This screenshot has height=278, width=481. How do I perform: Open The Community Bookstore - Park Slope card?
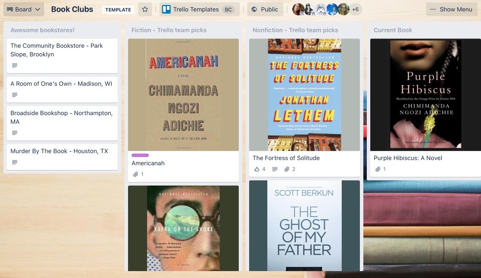62,55
